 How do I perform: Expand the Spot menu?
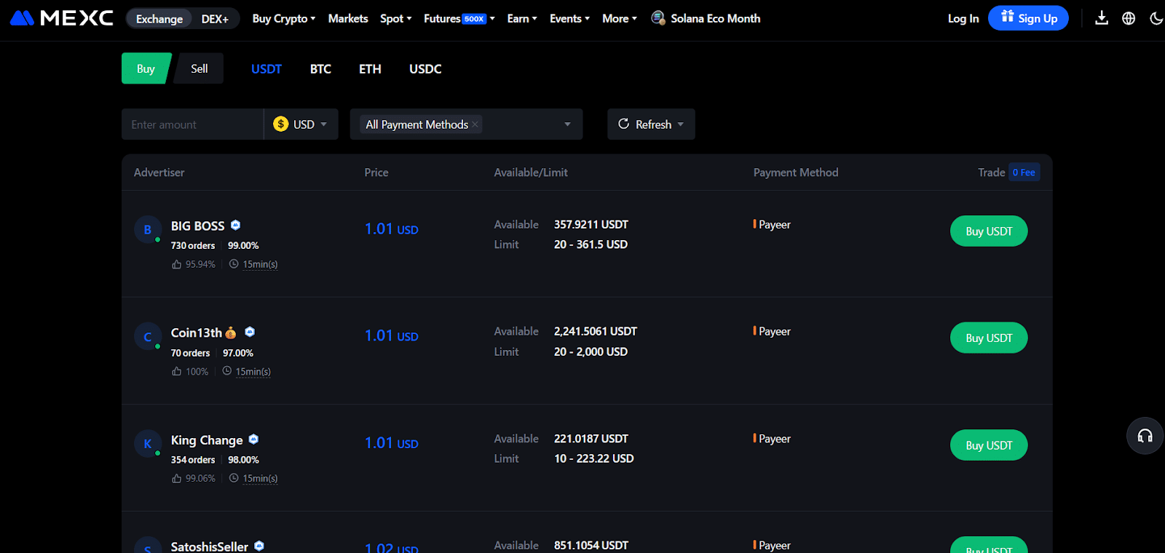click(x=396, y=18)
